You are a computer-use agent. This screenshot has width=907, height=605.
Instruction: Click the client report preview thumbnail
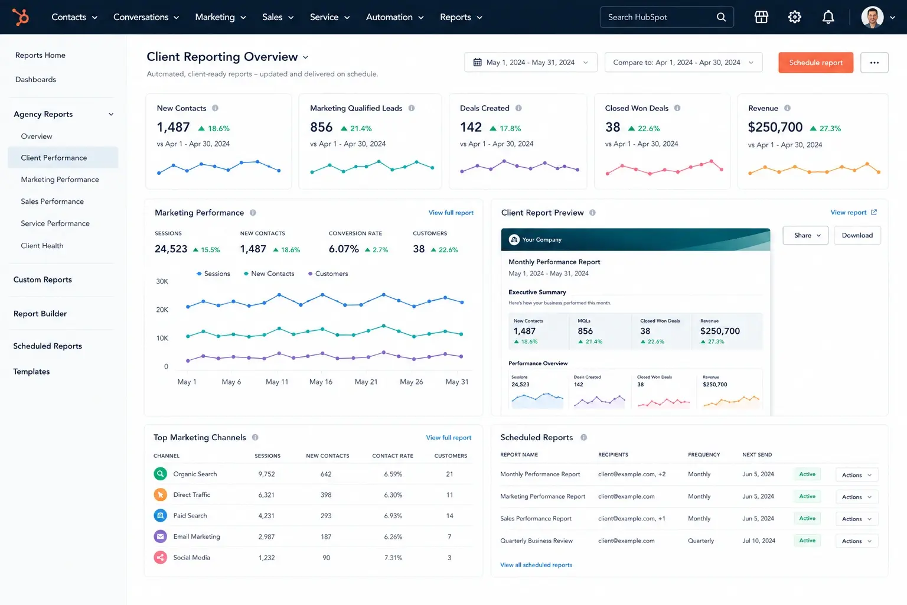click(636, 322)
